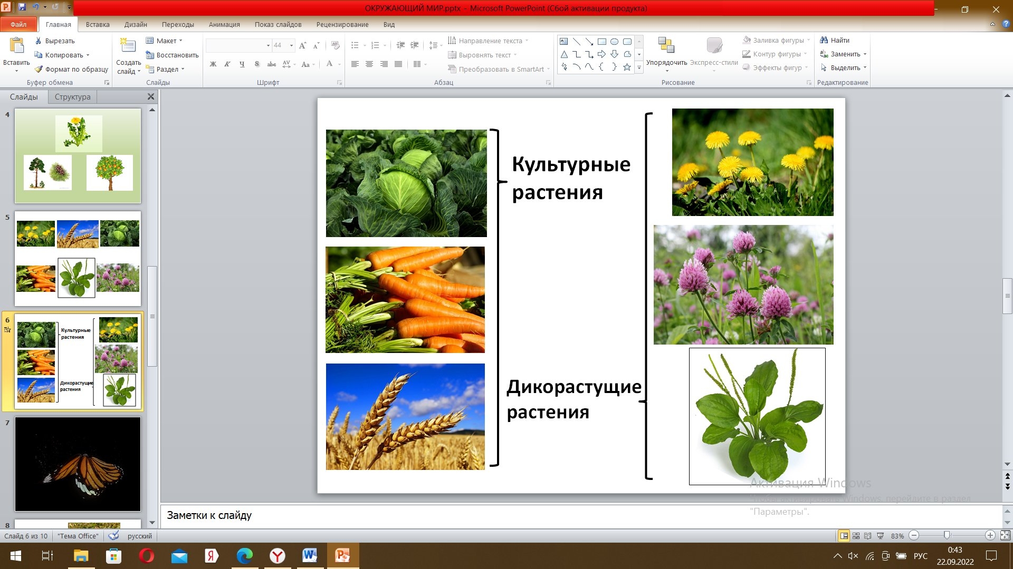
Task: Click fit slide to window icon
Action: (x=1005, y=535)
